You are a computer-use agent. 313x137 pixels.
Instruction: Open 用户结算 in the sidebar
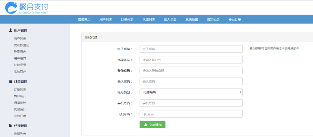pos(20,58)
